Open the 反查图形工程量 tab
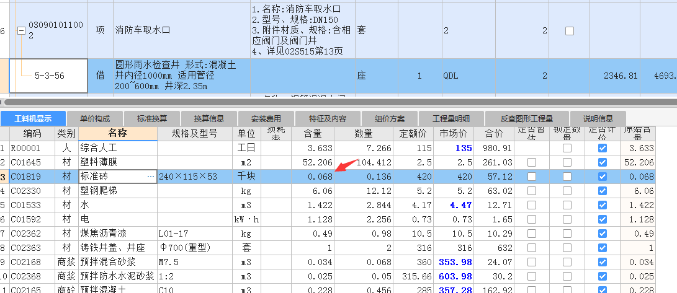The height and width of the screenshot is (293, 677). (x=527, y=118)
